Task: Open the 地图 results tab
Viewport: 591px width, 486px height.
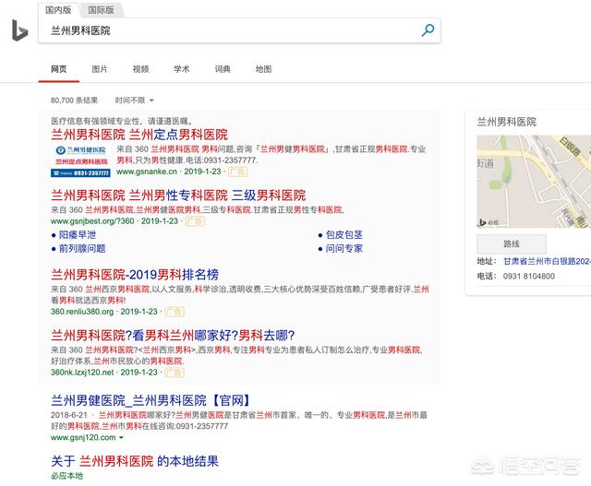Action: pos(263,69)
